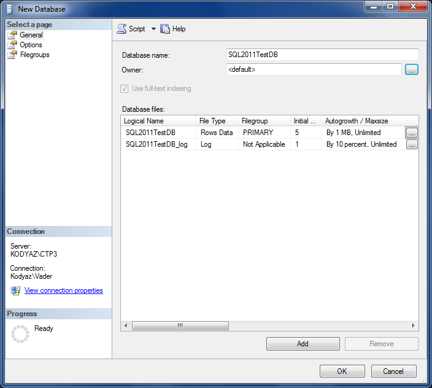Click the Autogrowth / Maxsize column header

tap(370, 121)
